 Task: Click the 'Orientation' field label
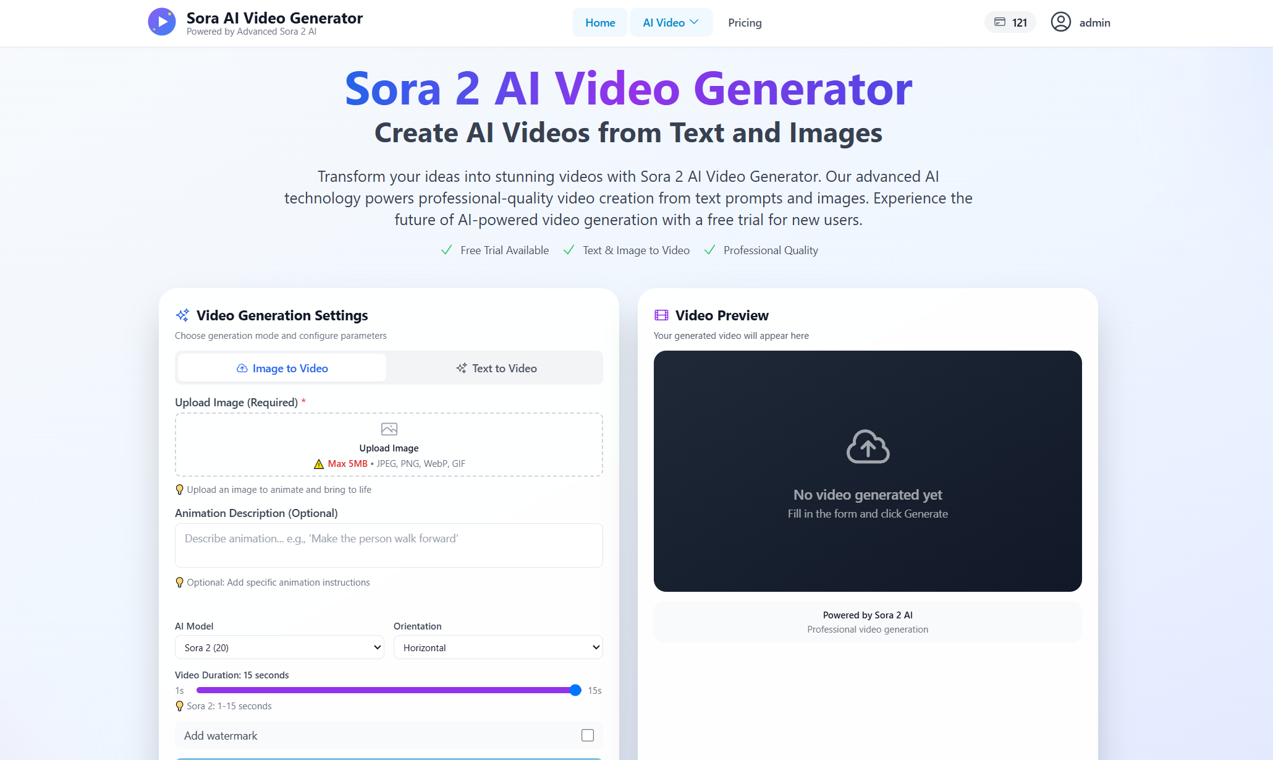point(418,626)
